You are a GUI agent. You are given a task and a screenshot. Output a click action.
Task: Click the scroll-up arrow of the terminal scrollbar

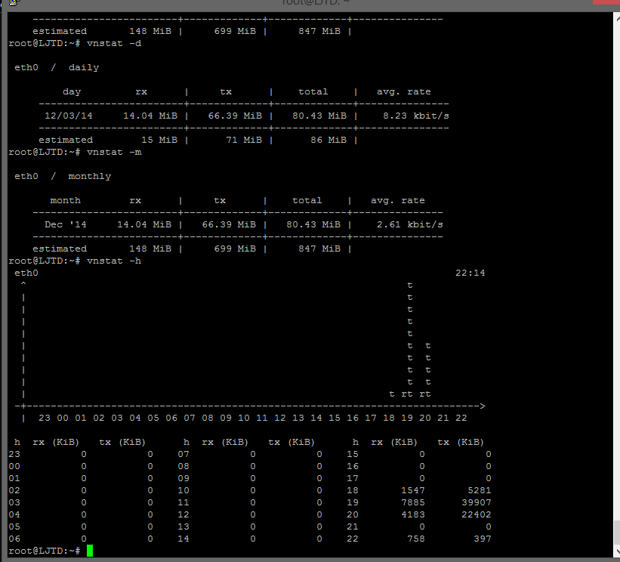[x=618, y=18]
